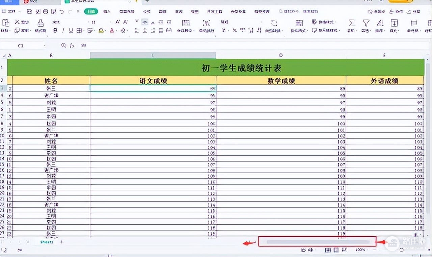Click the Collaborate button
The width and height of the screenshot is (432, 257).
(396, 11)
